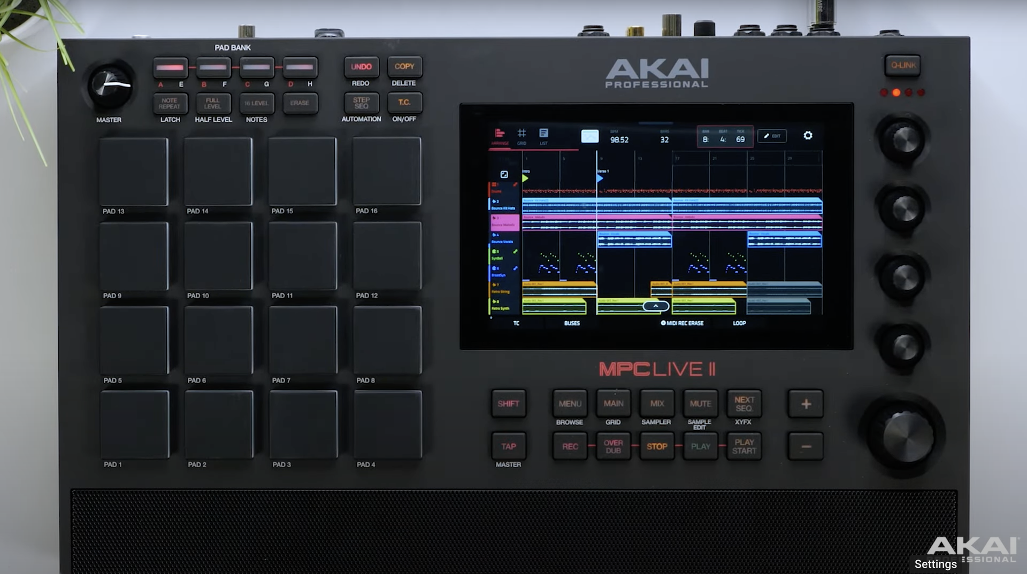Tap the drum program icon on Drums track
Screen dimensions: 1027x574
495,184
